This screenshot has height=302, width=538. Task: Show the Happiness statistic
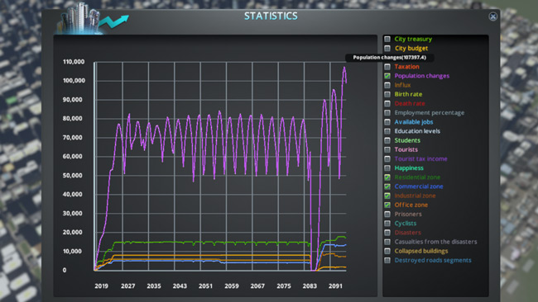387,168
